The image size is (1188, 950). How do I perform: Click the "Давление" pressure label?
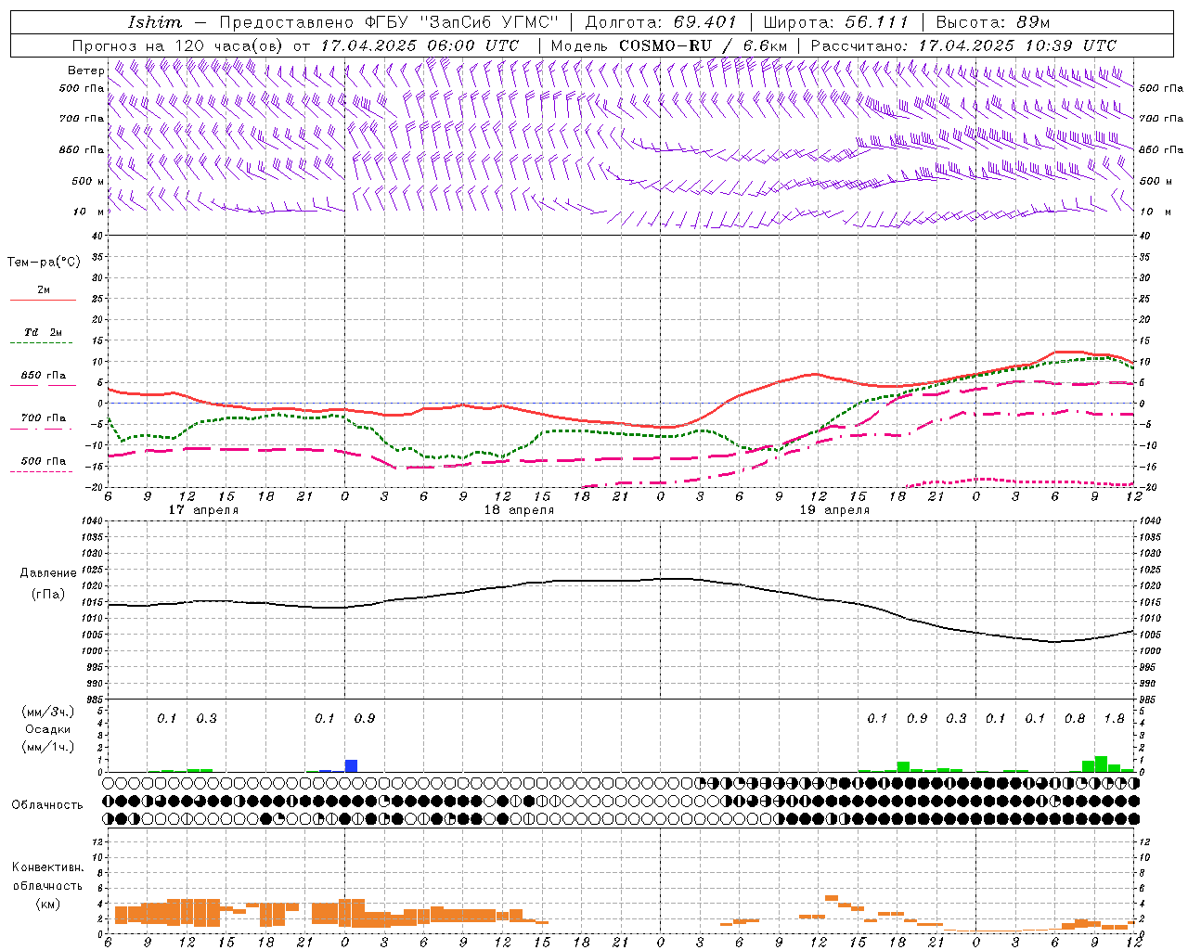click(x=47, y=573)
